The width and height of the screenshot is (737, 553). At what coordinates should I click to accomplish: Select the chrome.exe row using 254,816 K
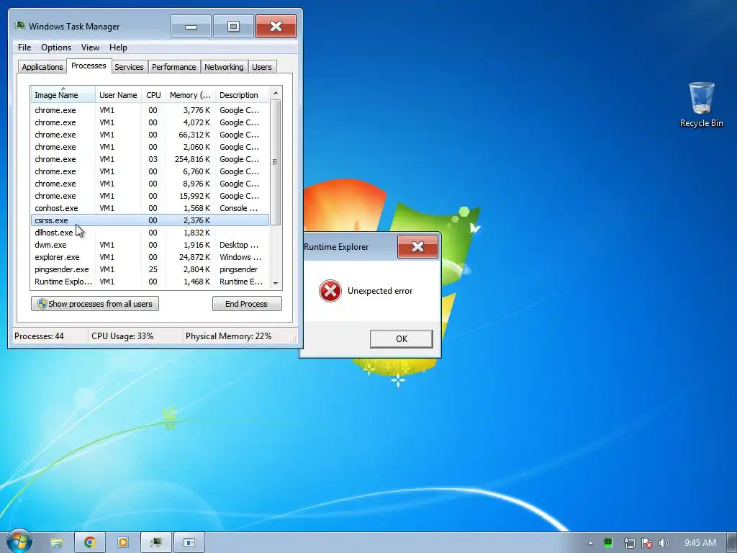pos(150,159)
